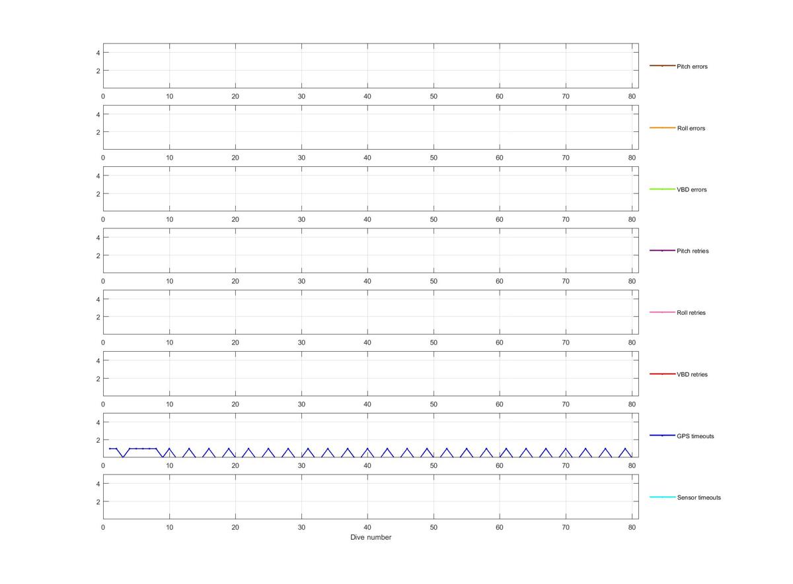Click the red VBD retries legend line
793x584 pixels.
(662, 374)
